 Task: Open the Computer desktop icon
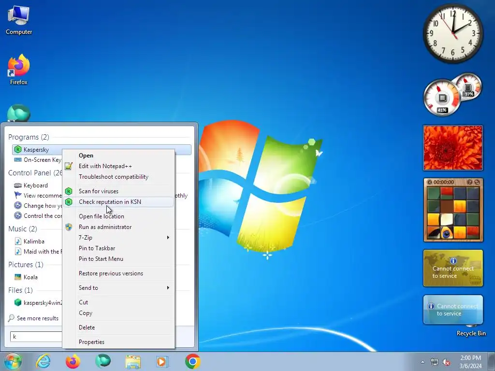(19, 20)
